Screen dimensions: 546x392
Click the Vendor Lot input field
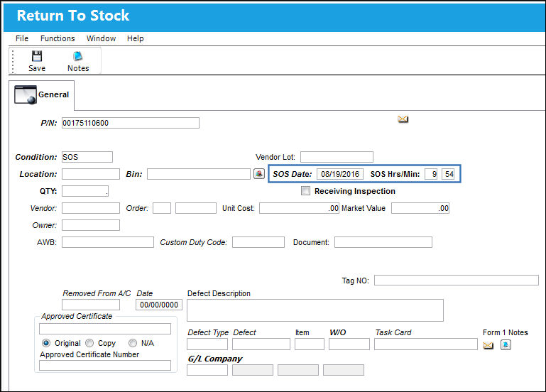point(337,157)
